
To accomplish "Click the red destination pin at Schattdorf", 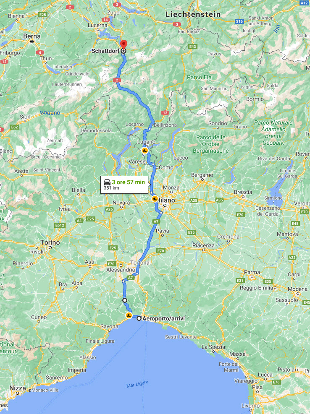I will coord(123,45).
